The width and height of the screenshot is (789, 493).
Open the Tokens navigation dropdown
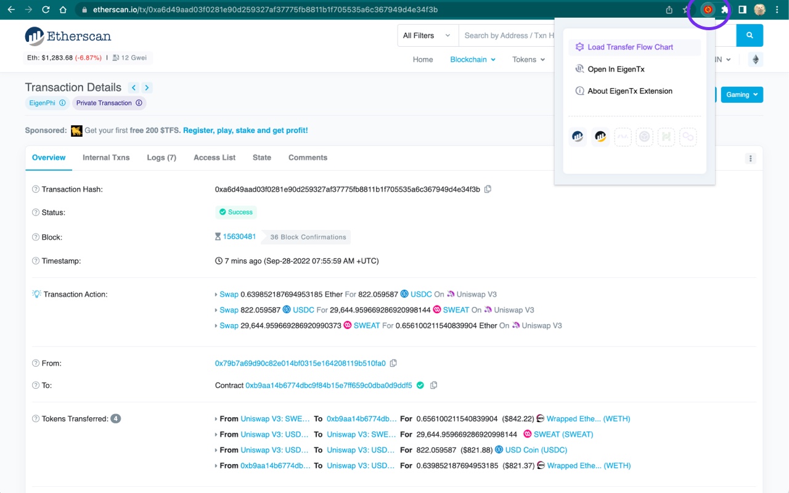(528, 60)
